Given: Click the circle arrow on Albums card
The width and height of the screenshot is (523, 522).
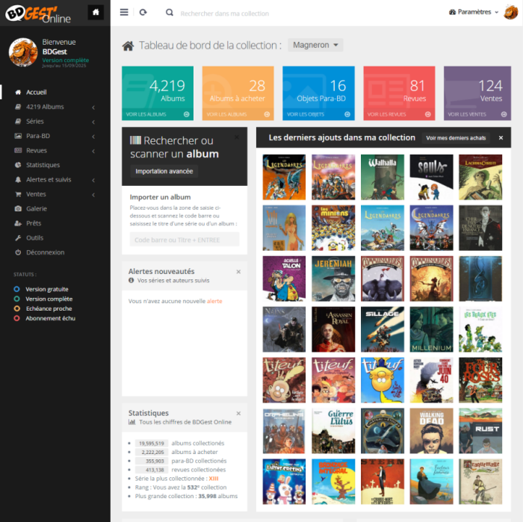Looking at the screenshot, I should (x=187, y=114).
